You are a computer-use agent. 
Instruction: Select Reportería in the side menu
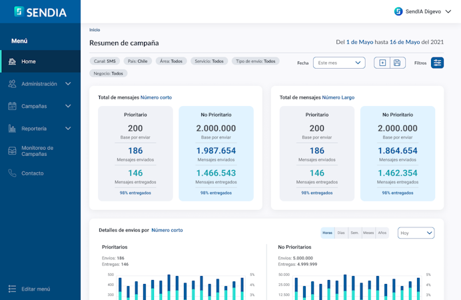coord(34,129)
